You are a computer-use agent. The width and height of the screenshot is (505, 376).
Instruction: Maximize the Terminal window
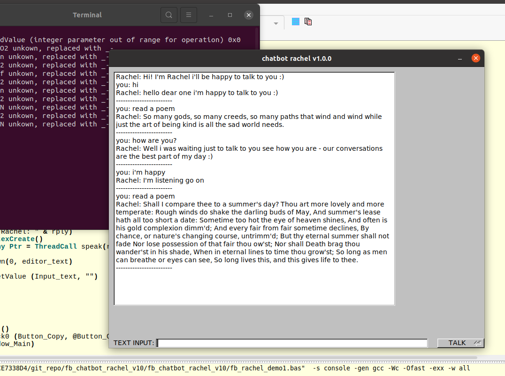230,15
